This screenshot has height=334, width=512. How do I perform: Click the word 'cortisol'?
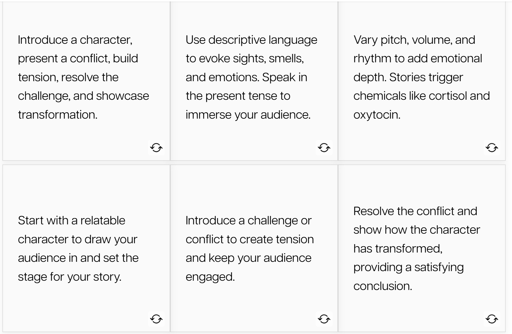(448, 96)
